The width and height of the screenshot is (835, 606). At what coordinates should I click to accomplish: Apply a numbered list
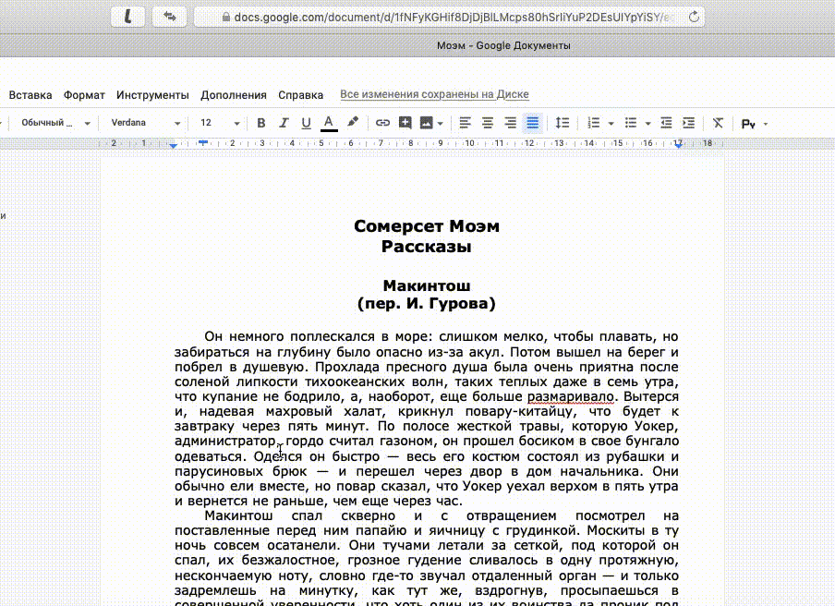[593, 123]
